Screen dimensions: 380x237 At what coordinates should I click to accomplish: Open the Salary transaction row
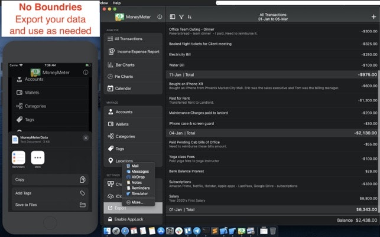272,199
